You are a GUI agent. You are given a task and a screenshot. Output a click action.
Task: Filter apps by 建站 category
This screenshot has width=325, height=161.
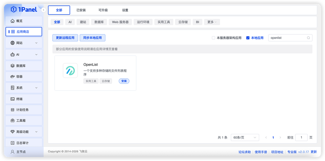[83, 22]
